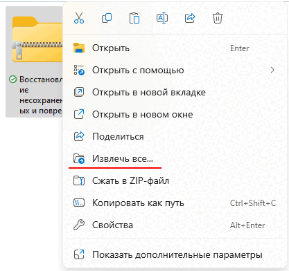The image size is (289, 271).
Task: Click the wrench icon beside Свойства
Action: (79, 225)
